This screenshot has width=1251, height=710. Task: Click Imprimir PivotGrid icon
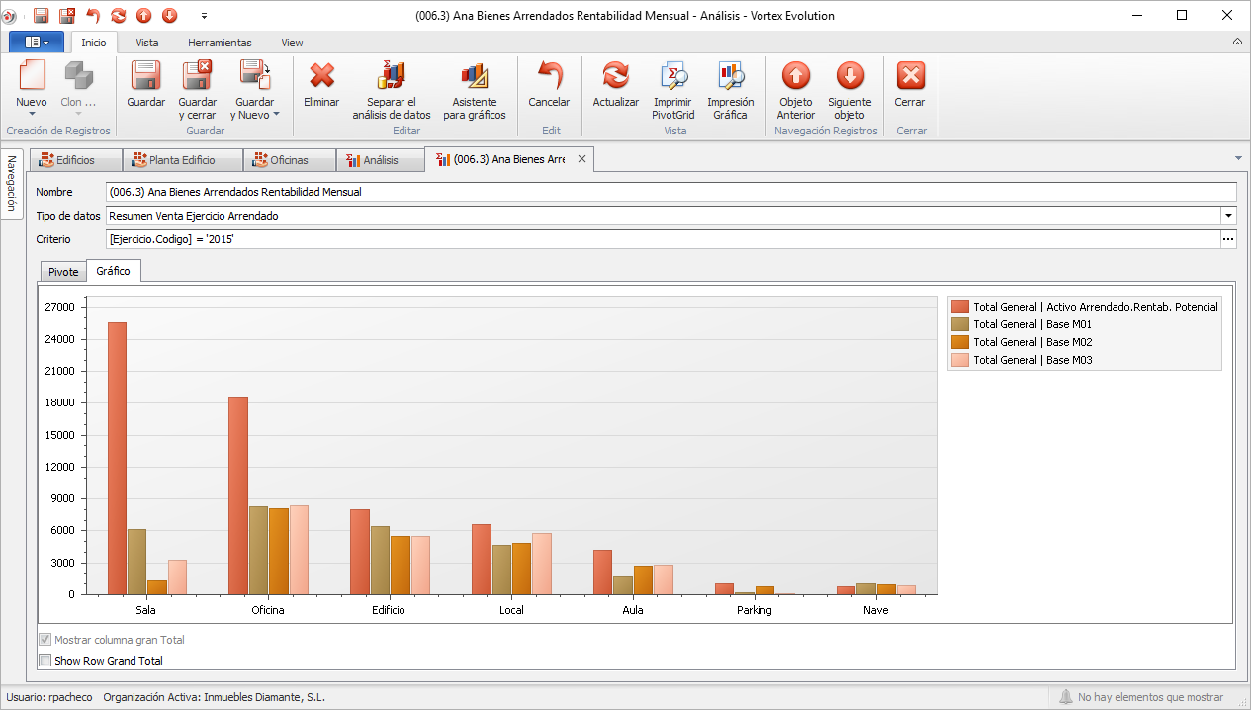[x=673, y=76]
